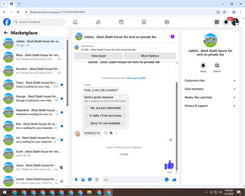Send 'In talks. I'll let you know.' response
245x196 pixels.
coord(105,116)
